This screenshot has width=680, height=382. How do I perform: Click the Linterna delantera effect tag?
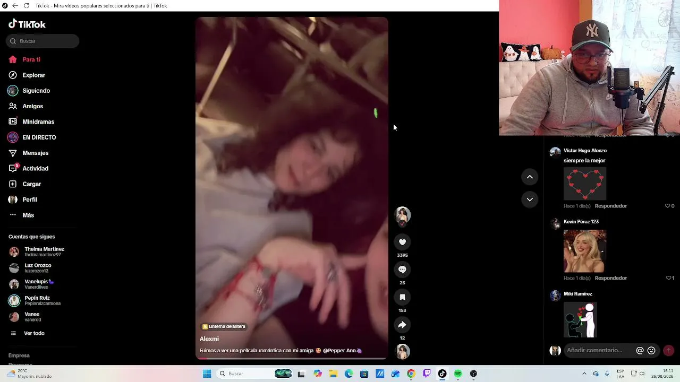tap(224, 326)
